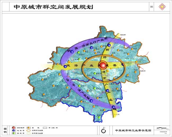Click the 图例 legend heading box

pos(5,130)
